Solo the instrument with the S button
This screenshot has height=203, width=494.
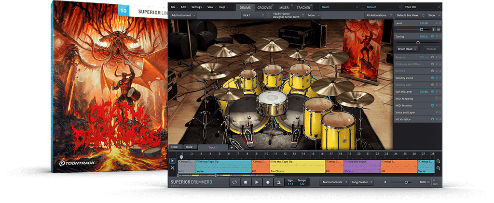434,29
